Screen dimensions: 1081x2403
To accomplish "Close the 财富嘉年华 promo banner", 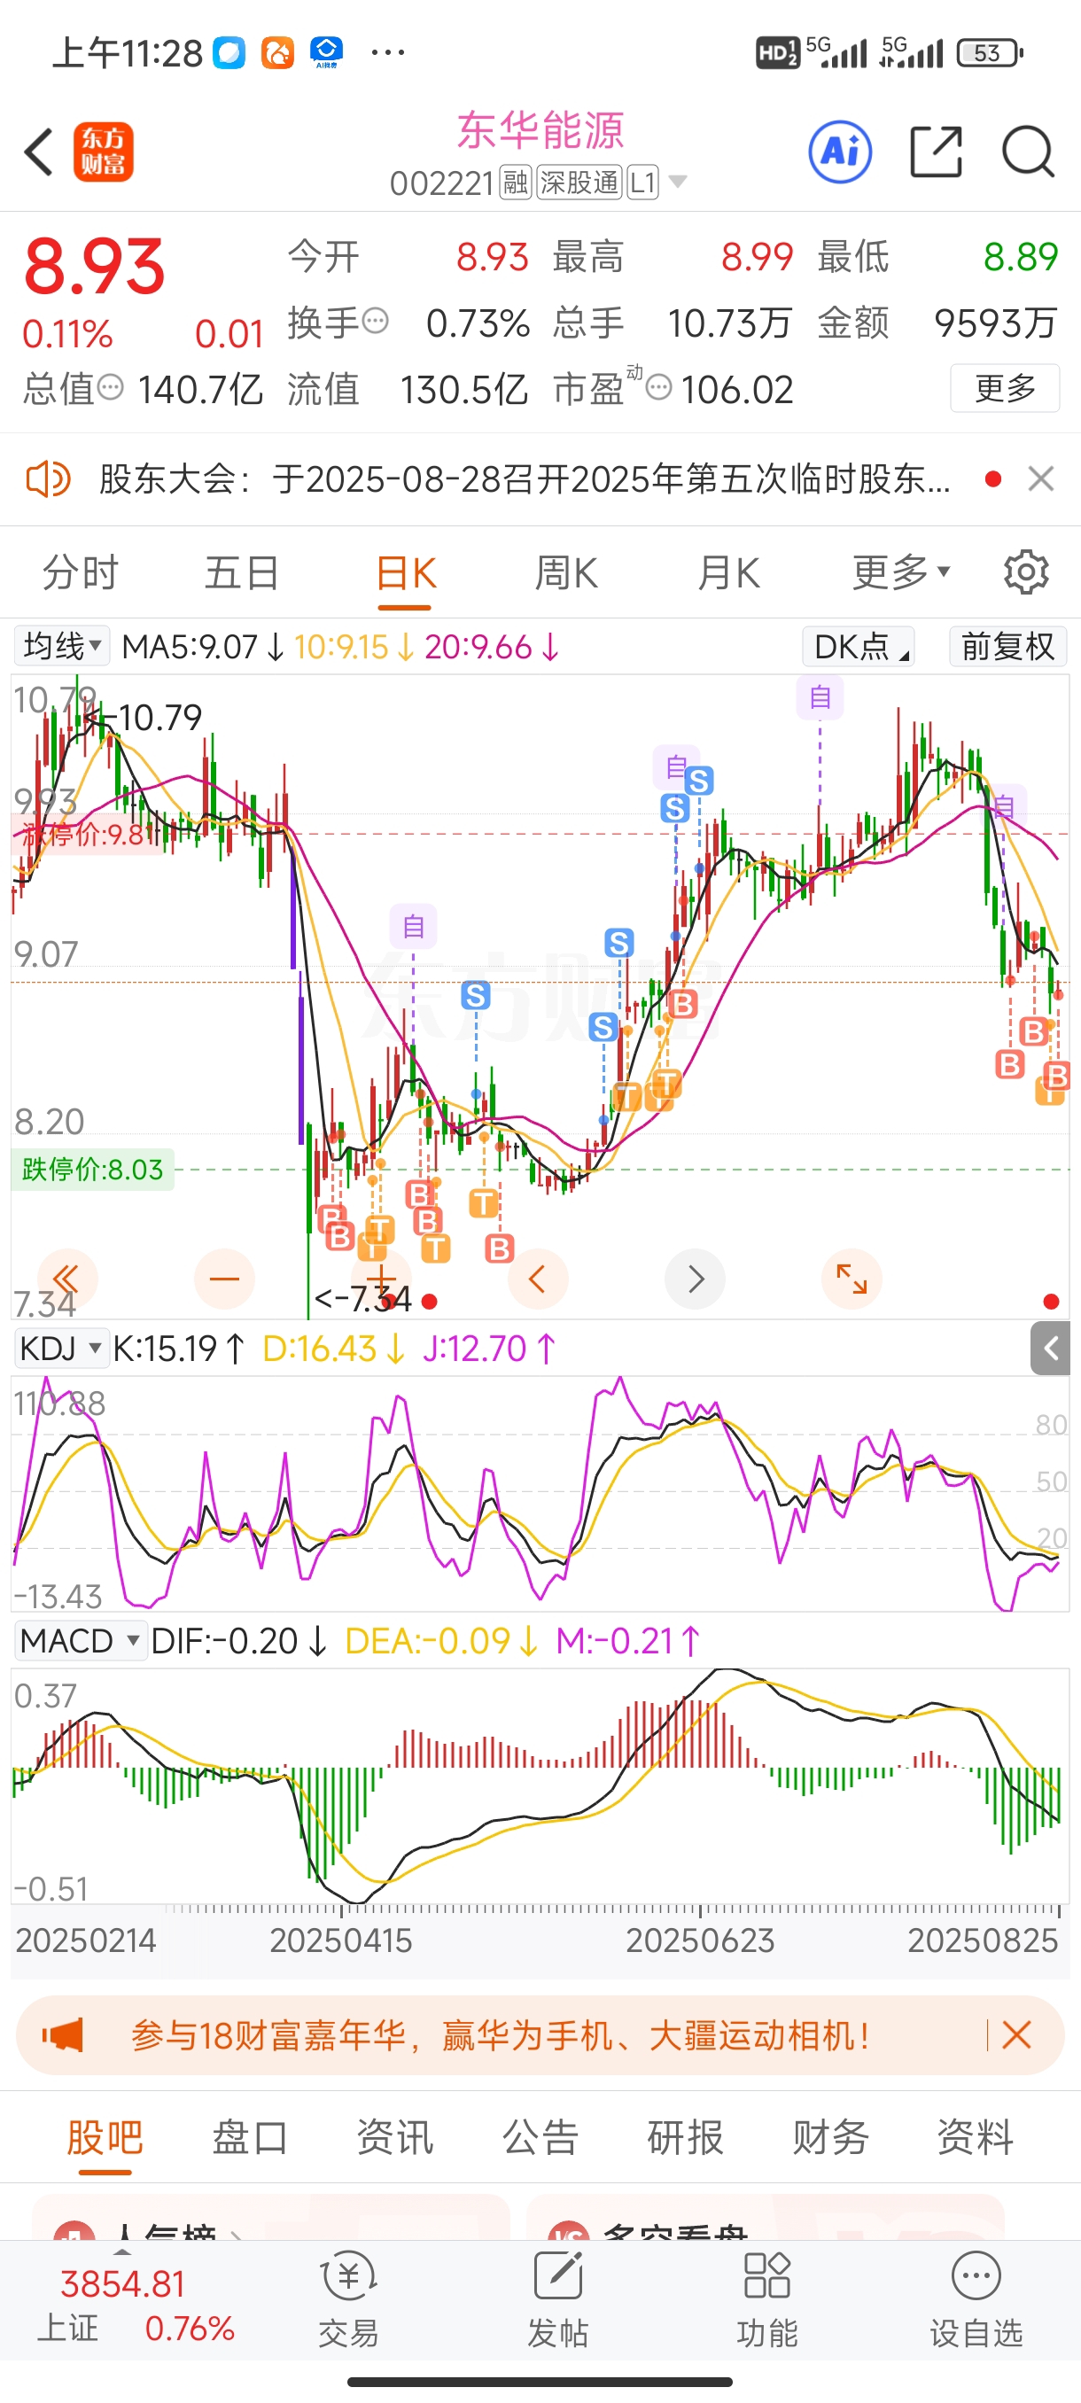I will click(1015, 2034).
